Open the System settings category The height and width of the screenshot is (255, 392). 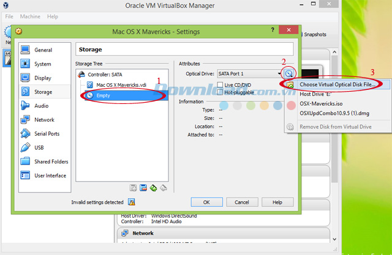(45, 64)
